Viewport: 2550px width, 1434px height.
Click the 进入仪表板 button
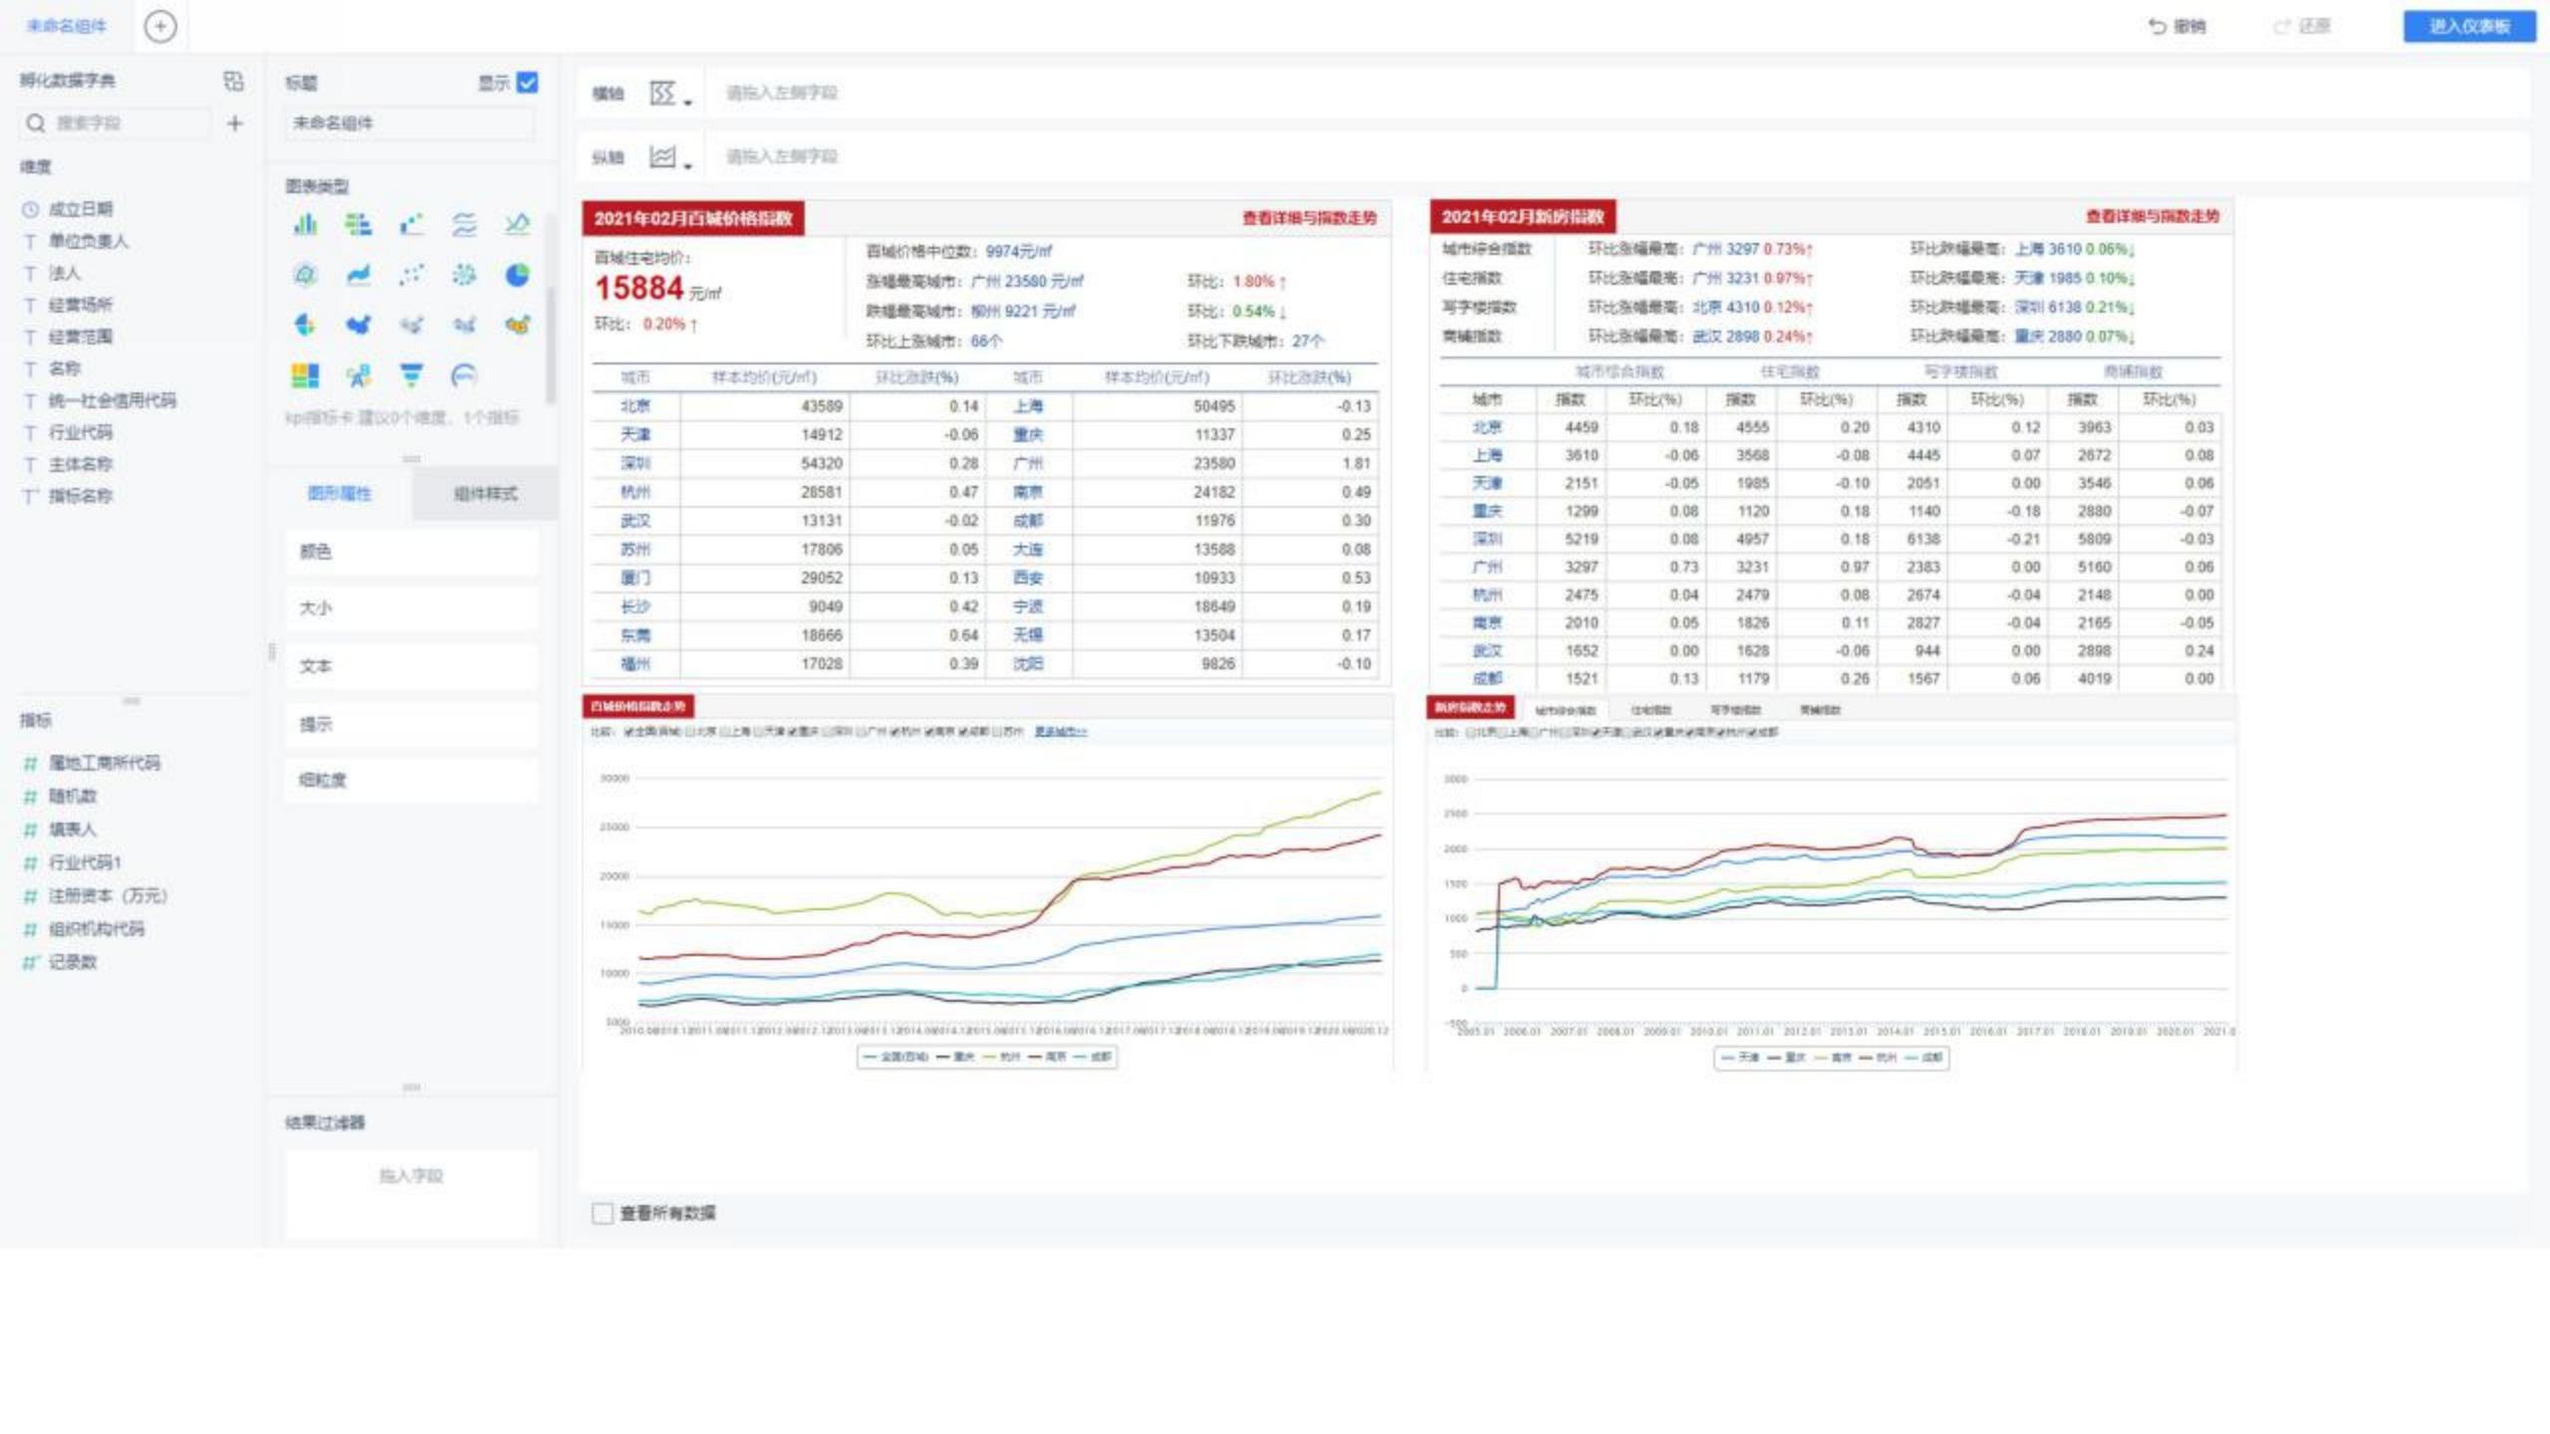pos(2468,27)
